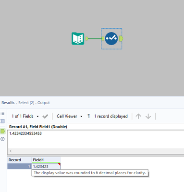Screen dimensions: 184x192
Task: Toggle whitespace display pilcrow icon
Action: [88, 116]
